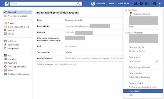Click the Protezione e accesso shield icon
This screenshot has width=164, height=99.
(x=5, y=16)
